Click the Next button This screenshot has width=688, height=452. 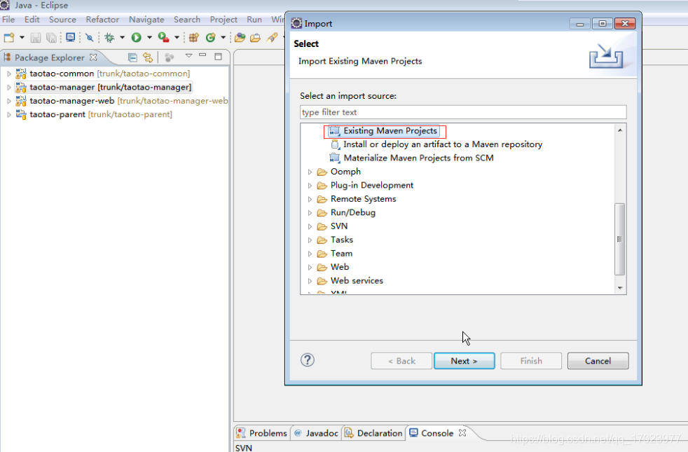[465, 361]
